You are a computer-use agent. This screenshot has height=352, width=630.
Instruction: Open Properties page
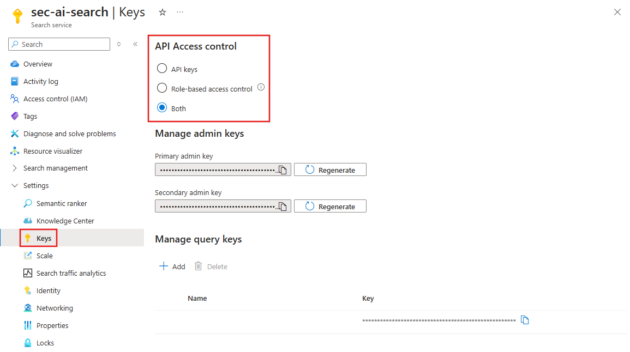pos(52,325)
